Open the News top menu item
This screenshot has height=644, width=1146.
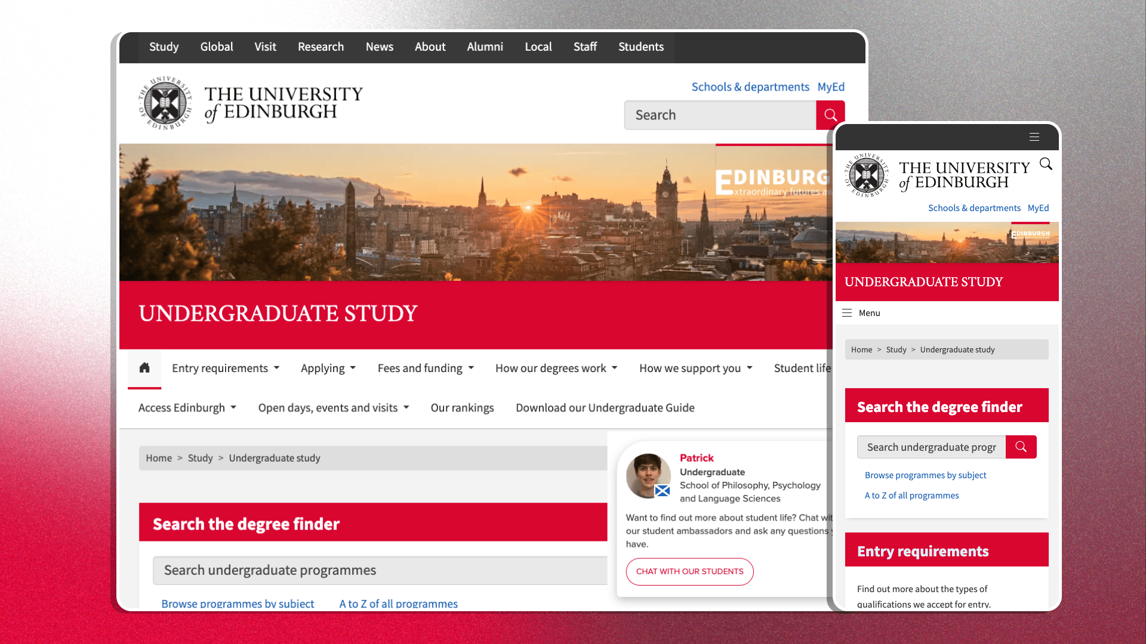click(380, 47)
